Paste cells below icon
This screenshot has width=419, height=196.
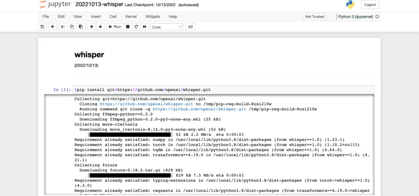pyautogui.click(x=81, y=27)
